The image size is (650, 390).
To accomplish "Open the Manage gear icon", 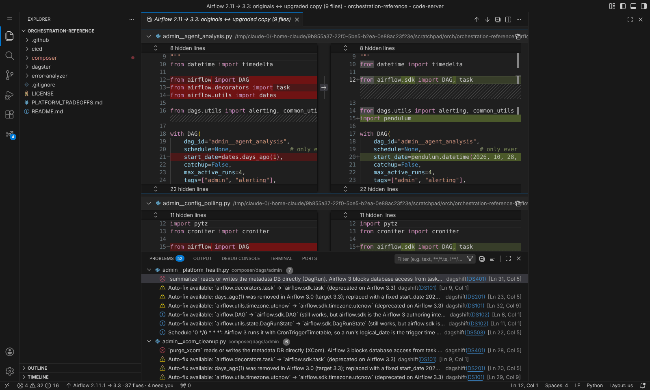I will click(10, 371).
